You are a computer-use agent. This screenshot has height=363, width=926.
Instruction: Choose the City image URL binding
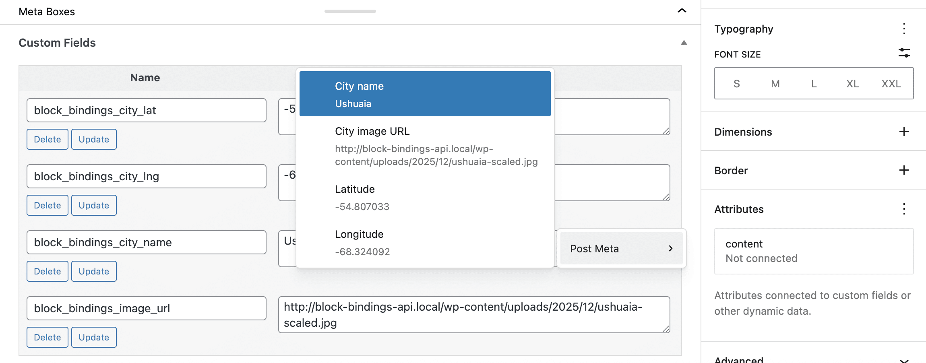424,146
